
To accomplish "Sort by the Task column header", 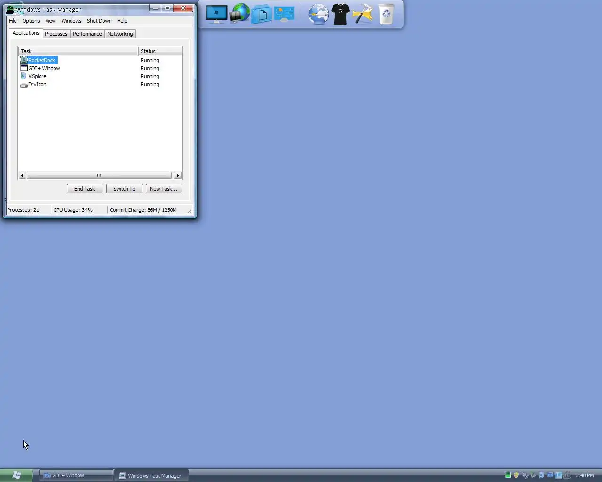I will pos(78,51).
